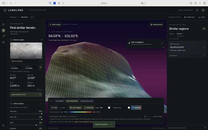Dismiss the Opened "Mountains" toast

coord(111,124)
